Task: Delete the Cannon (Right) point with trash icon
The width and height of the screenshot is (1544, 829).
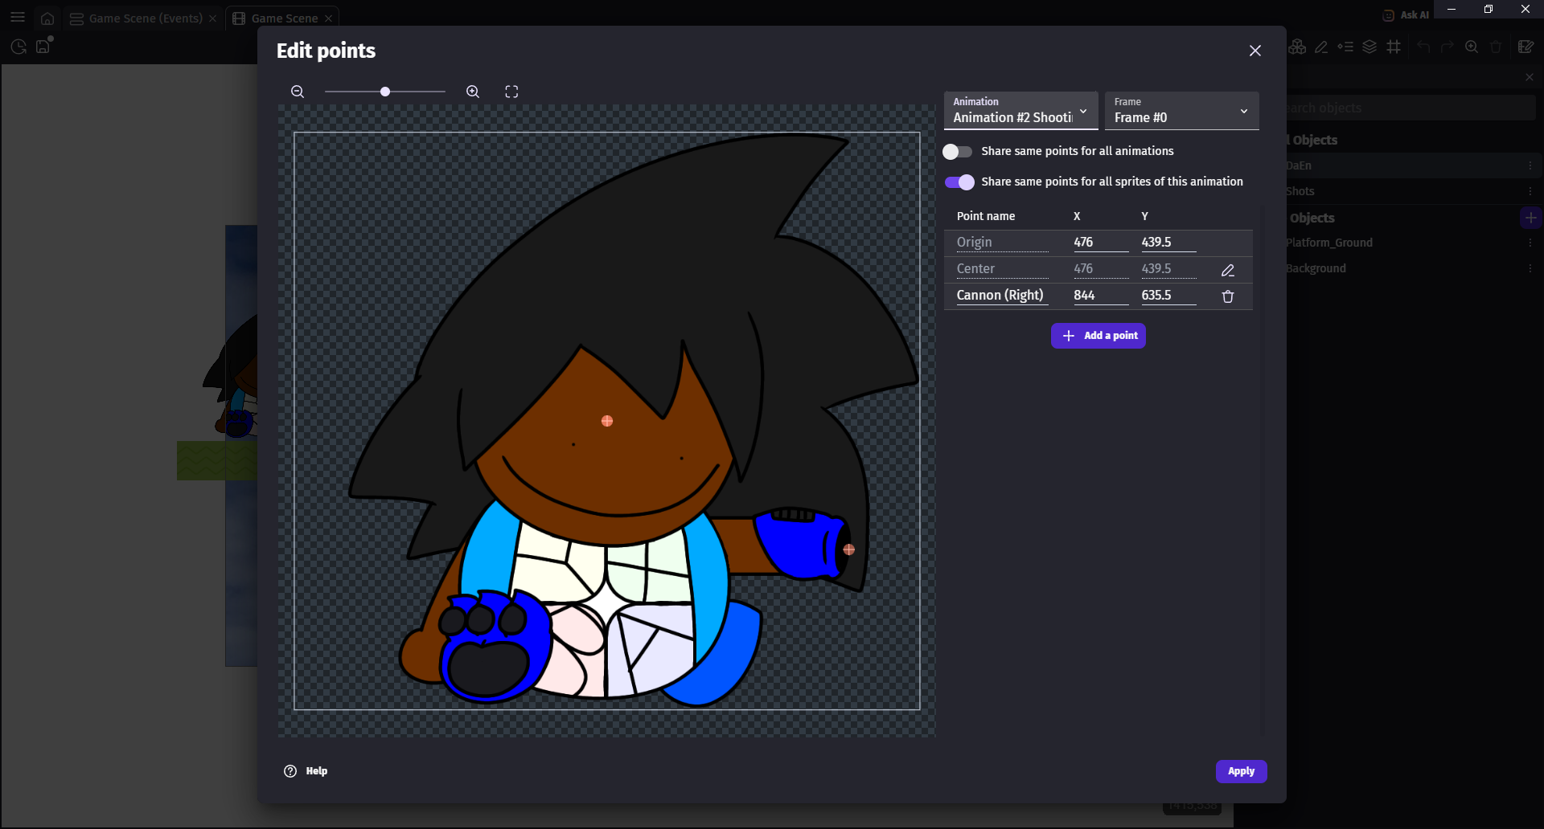Action: [1227, 296]
